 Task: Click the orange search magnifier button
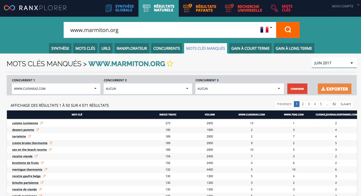(288, 30)
